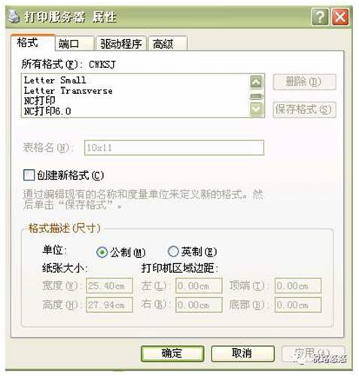Select the 格式 tab
Screen dimensions: 359x376
tap(33, 42)
